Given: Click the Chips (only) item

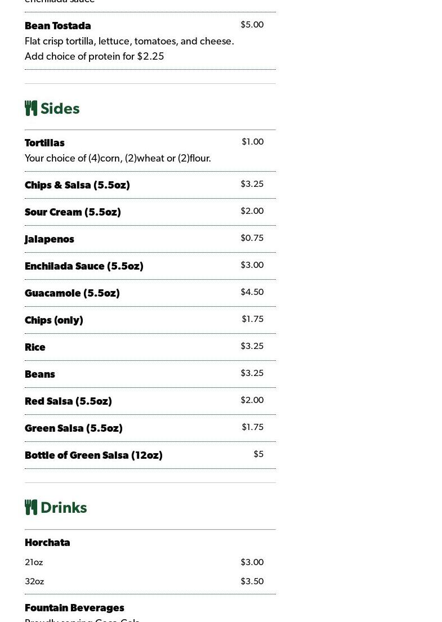Looking at the screenshot, I should pos(54,320).
